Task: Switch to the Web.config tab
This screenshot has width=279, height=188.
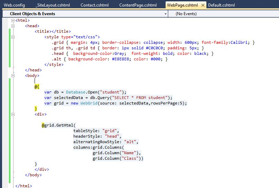Action: pos(15,5)
